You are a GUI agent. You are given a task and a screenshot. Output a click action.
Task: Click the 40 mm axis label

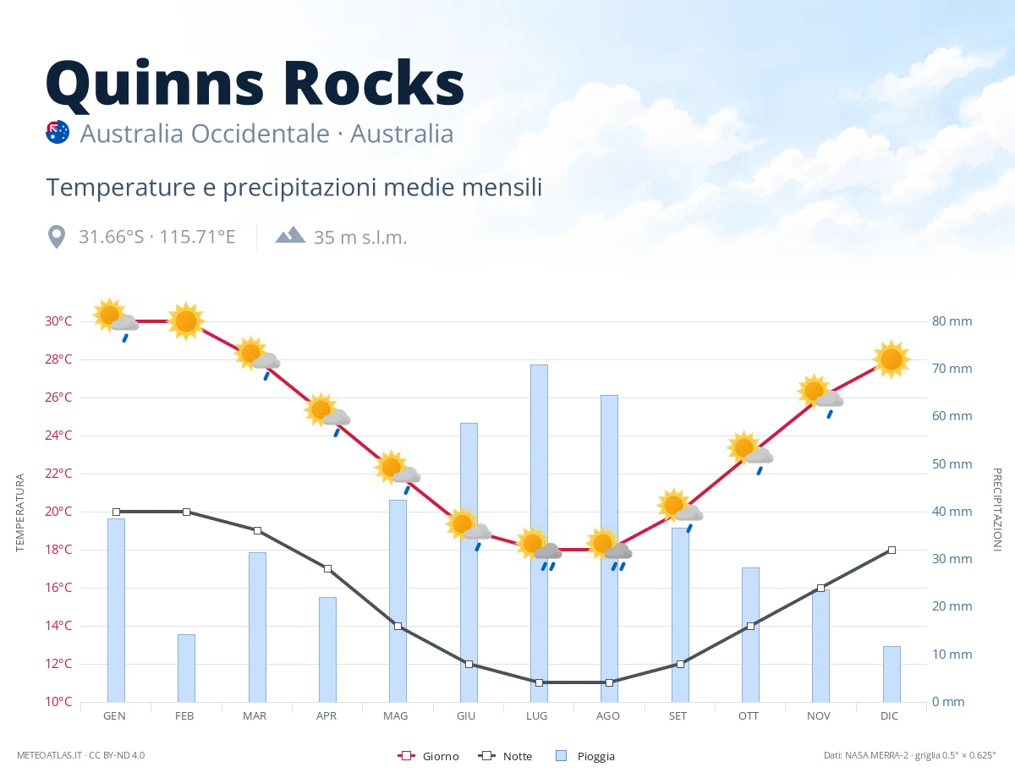952,512
